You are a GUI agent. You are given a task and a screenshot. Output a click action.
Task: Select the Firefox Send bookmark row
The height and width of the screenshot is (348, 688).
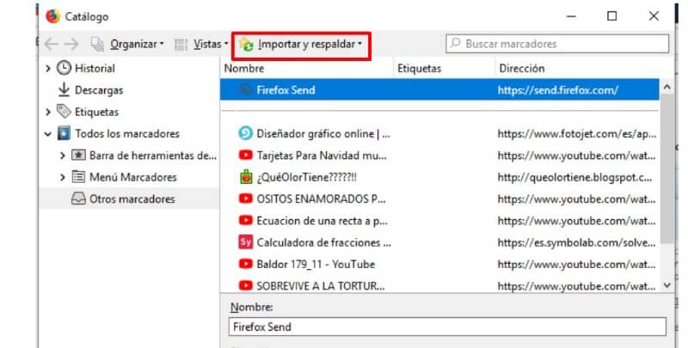click(439, 90)
